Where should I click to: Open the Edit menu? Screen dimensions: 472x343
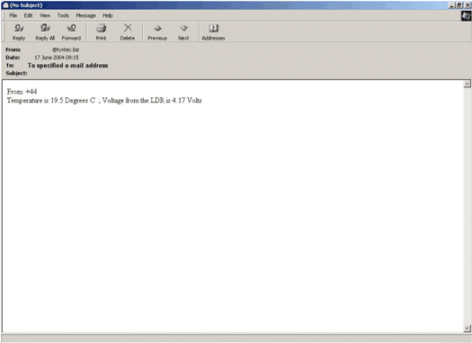(28, 15)
